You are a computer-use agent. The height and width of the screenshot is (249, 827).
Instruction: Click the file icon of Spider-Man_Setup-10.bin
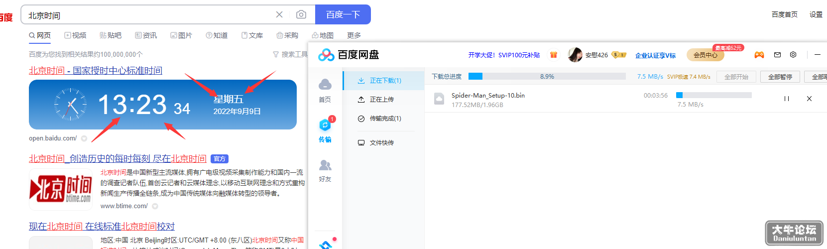click(439, 99)
